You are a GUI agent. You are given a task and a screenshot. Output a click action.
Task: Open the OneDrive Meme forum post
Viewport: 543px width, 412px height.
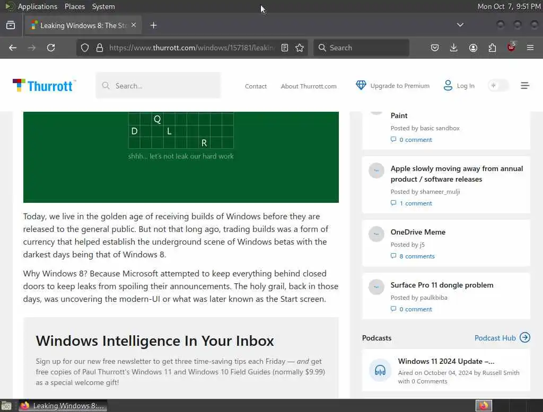pyautogui.click(x=418, y=232)
